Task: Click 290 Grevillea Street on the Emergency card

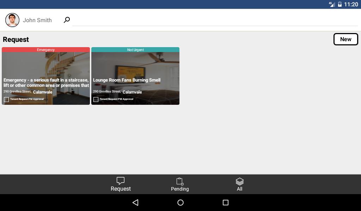Action: coord(17,91)
